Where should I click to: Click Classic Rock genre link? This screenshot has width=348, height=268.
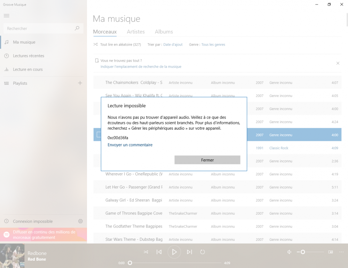coord(279,148)
